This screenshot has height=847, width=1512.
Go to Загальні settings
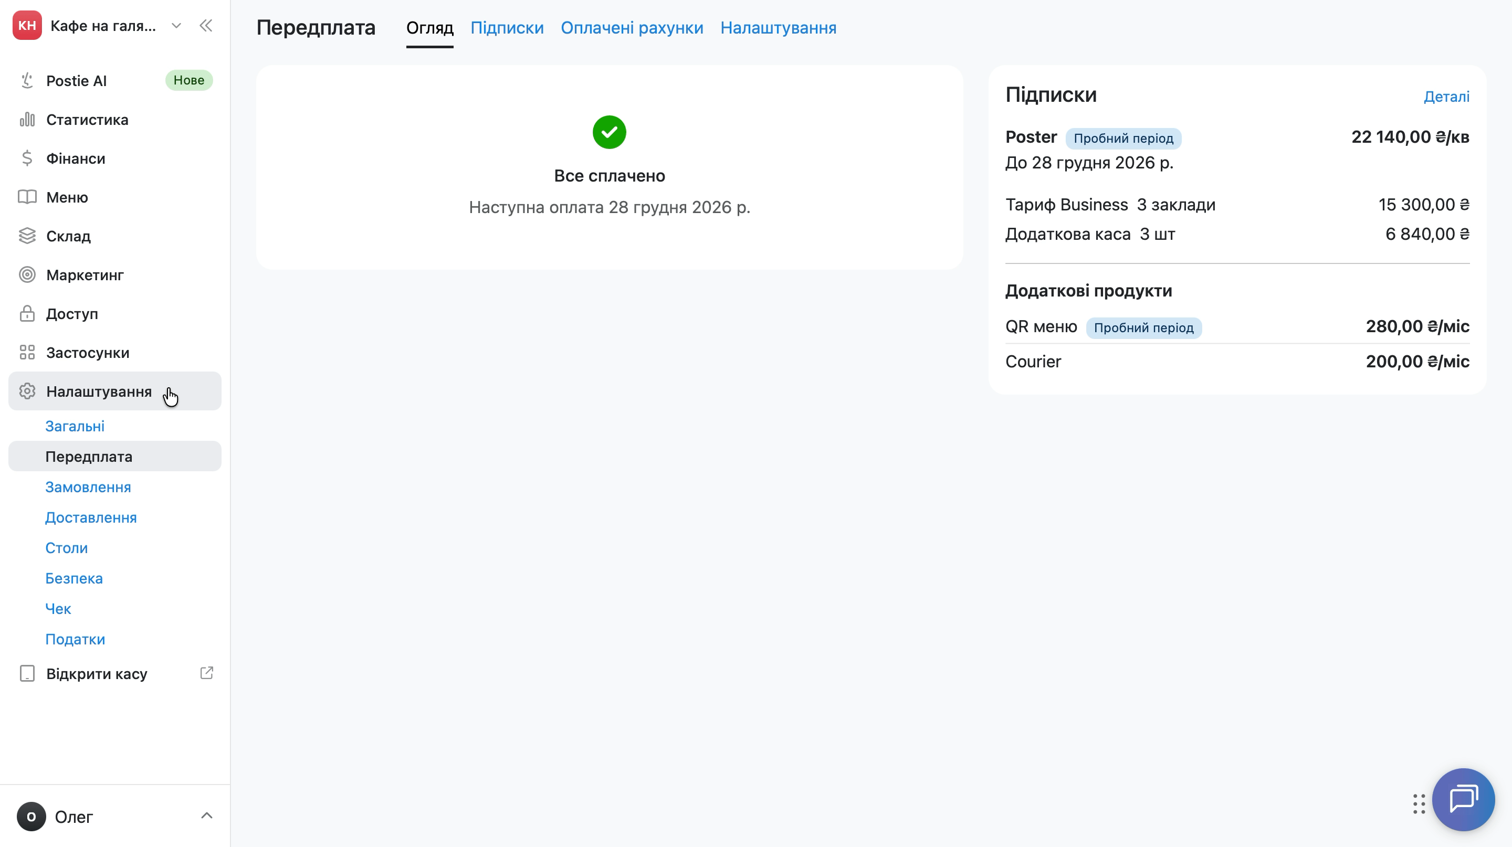tap(75, 426)
